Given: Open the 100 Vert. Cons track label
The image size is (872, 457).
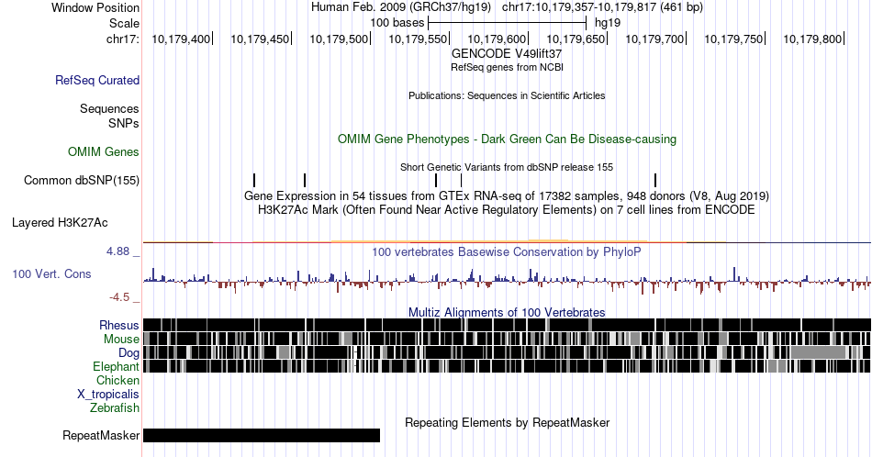Looking at the screenshot, I should click(51, 273).
